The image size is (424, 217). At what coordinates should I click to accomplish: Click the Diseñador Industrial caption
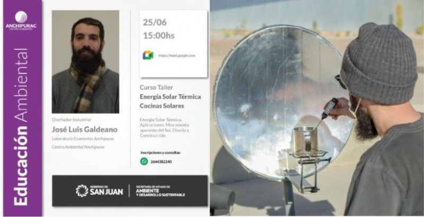tap(72, 120)
